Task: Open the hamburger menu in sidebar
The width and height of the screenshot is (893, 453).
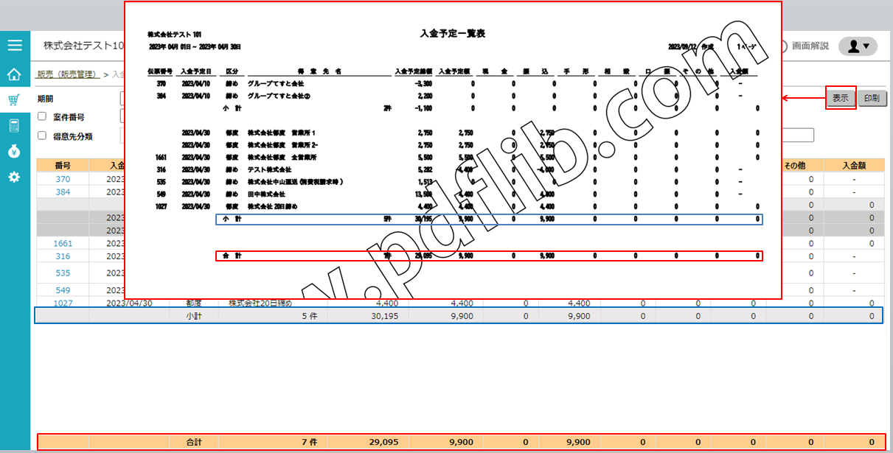Action: click(15, 45)
